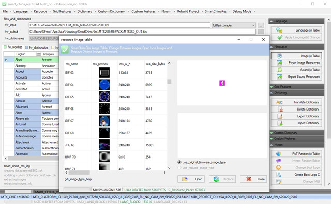The image size is (331, 204).
Task: Open FAT Partition(s) Table icon
Action: 278,153
